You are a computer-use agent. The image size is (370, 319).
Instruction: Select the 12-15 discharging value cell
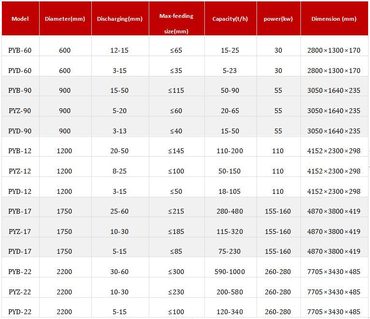[x=119, y=50]
